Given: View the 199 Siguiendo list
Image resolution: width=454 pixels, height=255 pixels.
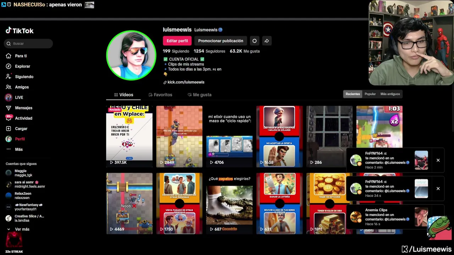Looking at the screenshot, I should 176,51.
